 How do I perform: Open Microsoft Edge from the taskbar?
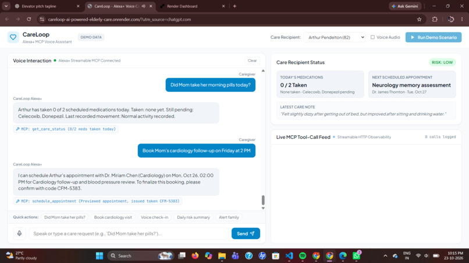343,256
